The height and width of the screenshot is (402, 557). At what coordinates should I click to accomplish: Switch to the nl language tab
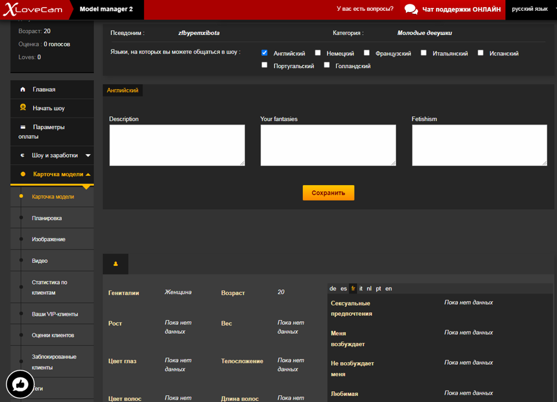tap(369, 289)
